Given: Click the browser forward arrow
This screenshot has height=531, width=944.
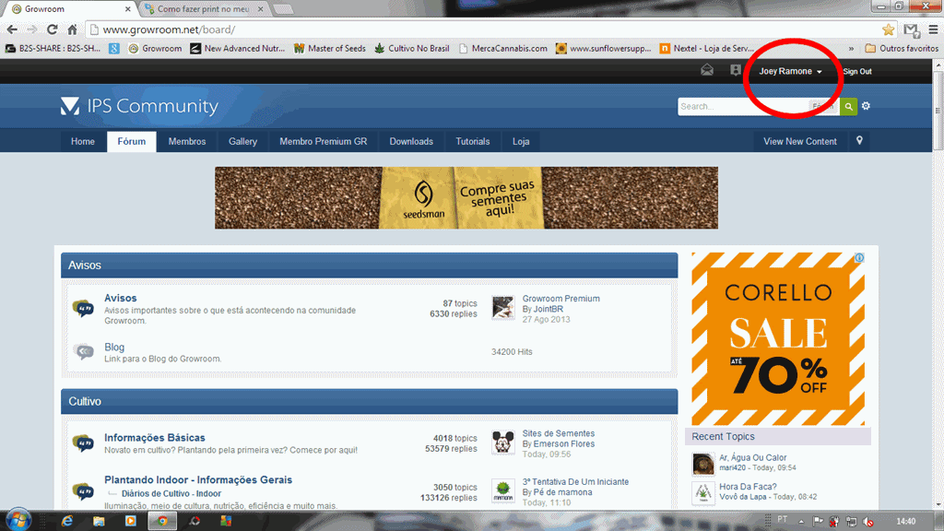Looking at the screenshot, I should pos(32,29).
